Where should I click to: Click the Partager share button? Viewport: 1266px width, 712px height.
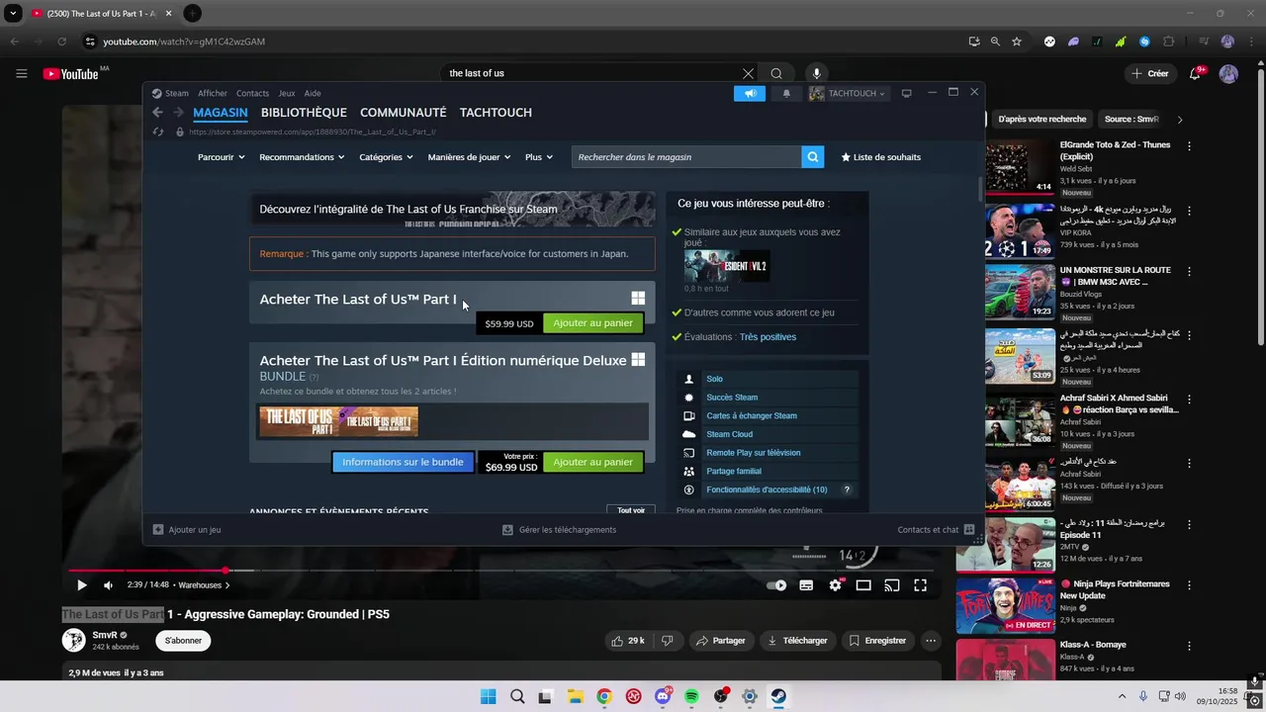pos(720,641)
